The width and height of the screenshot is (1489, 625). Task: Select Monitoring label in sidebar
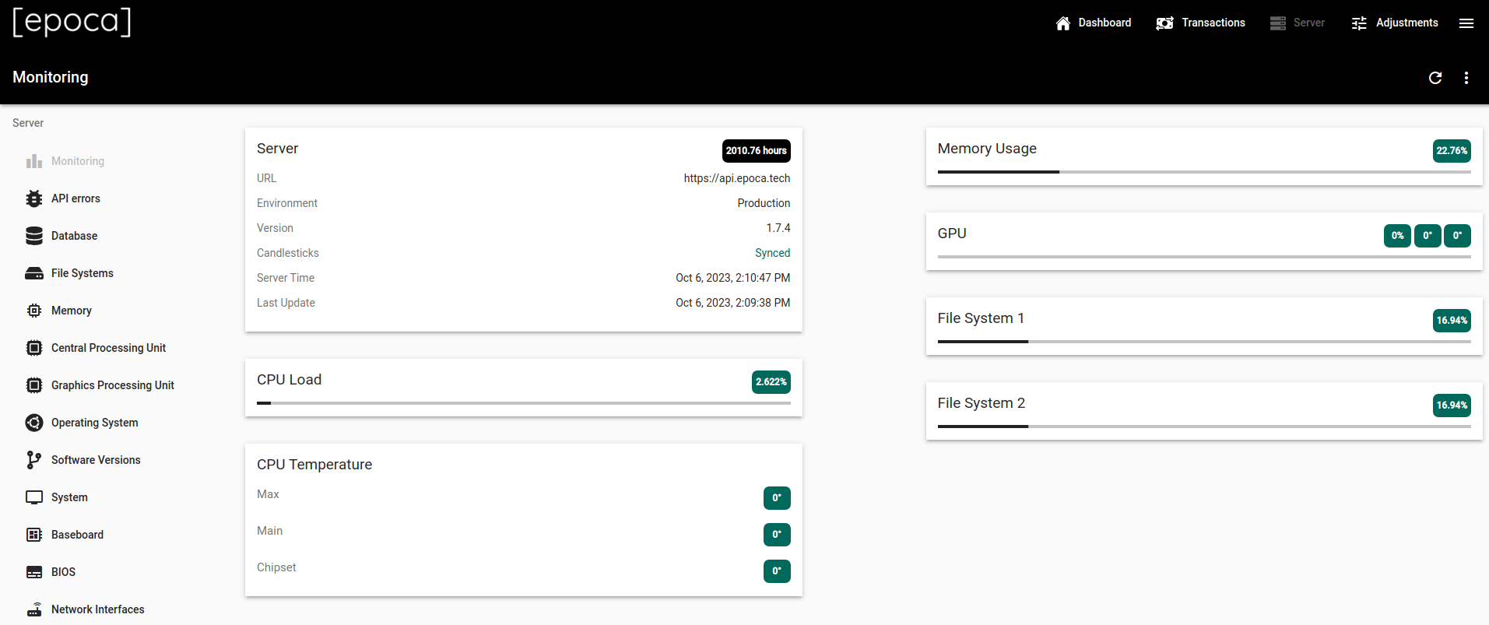78,161
